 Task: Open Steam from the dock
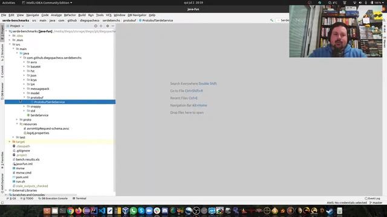click(330, 211)
